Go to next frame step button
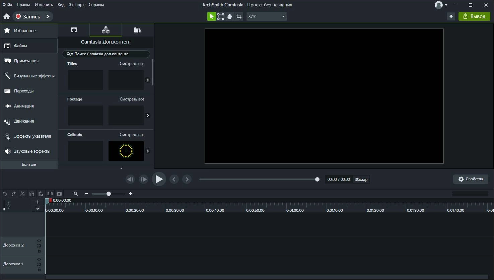 tap(143, 179)
